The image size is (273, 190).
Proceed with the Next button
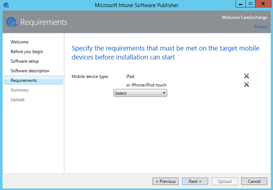pyautogui.click(x=195, y=181)
